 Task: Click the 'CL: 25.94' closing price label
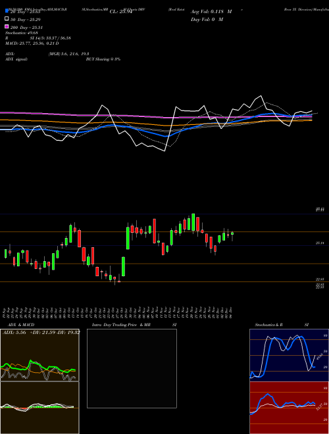click(120, 12)
